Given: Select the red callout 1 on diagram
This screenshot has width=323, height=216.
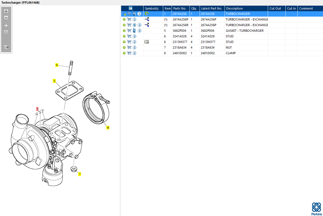Looking at the screenshot, I should pos(37,109).
